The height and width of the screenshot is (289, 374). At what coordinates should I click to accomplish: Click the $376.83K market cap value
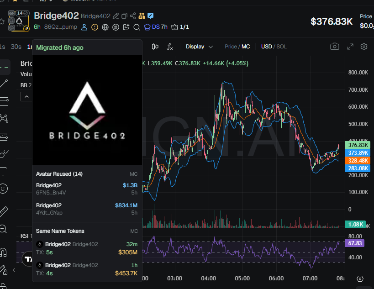coord(332,22)
